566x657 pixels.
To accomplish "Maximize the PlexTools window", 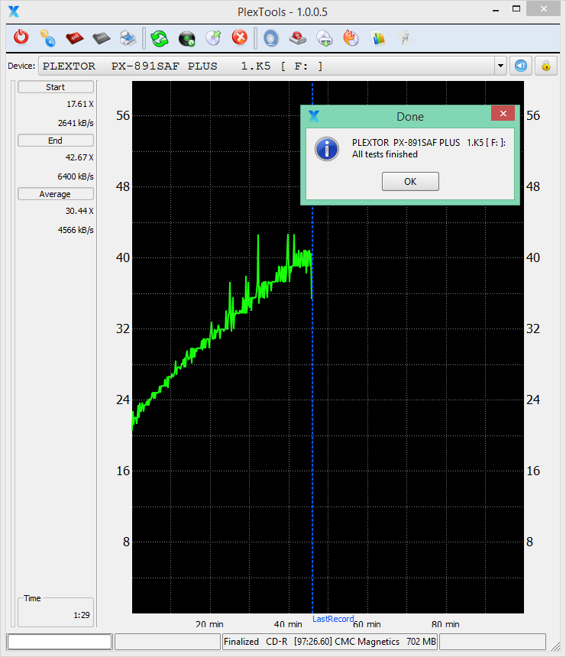I will click(x=516, y=9).
